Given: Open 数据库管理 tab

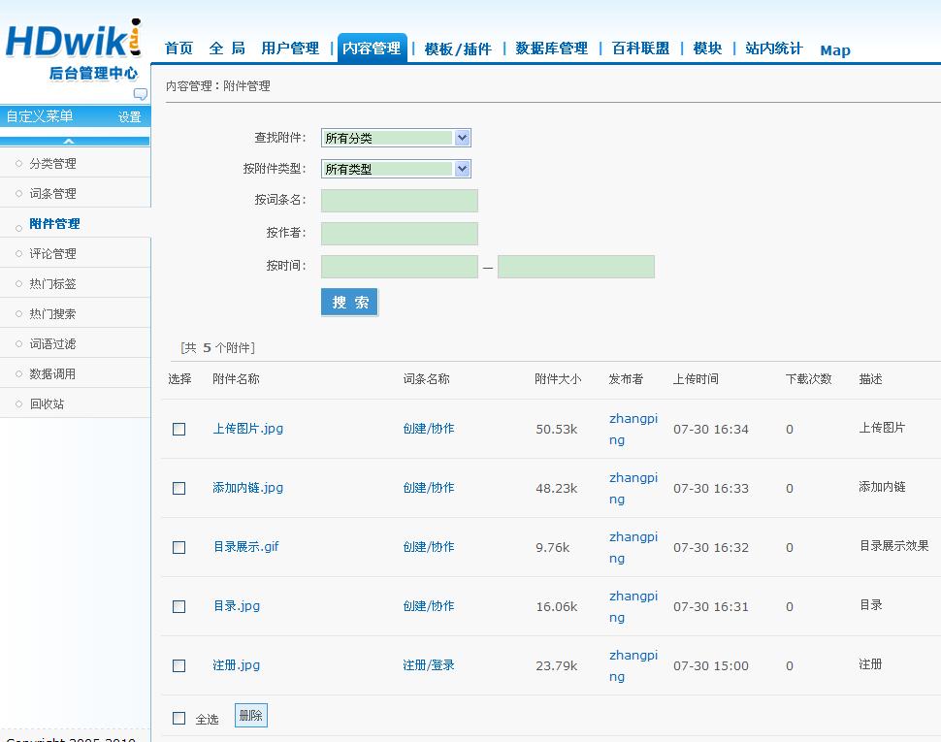Looking at the screenshot, I should pos(552,48).
